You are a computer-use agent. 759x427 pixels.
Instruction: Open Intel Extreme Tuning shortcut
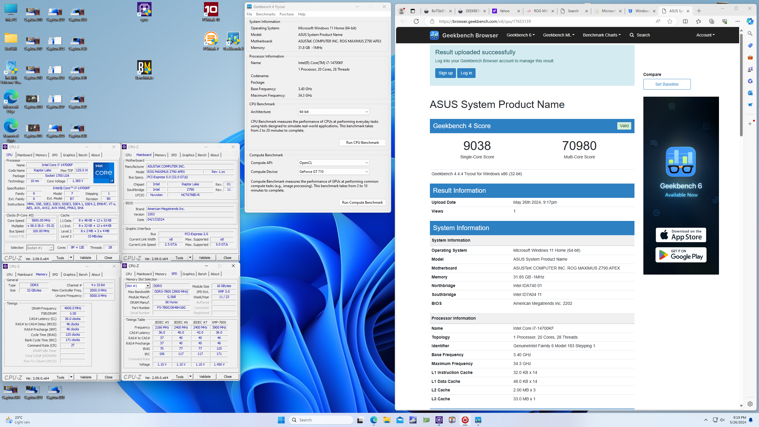(11, 72)
